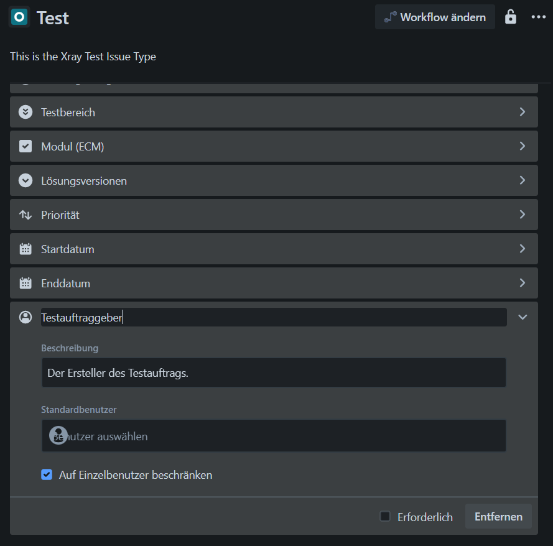Click the Testbereich field type icon
This screenshot has height=546, width=553.
(x=25, y=112)
